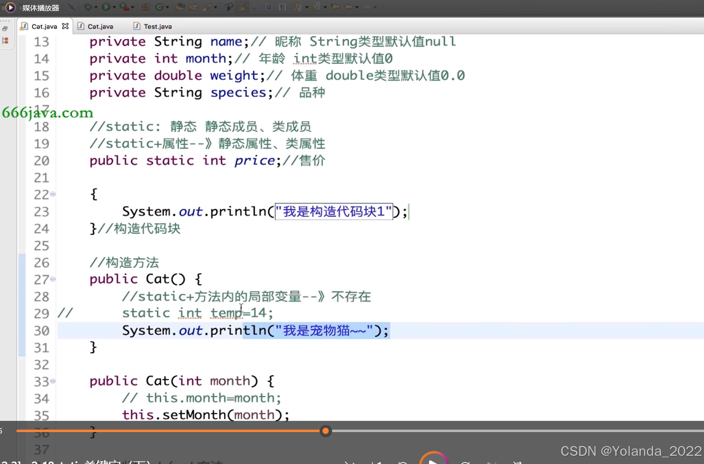Collapse the code block at line 22
This screenshot has width=704, height=464.
click(53, 194)
